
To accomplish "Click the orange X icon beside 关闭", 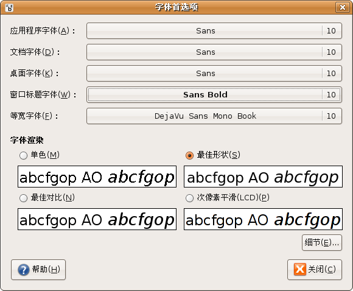I will coord(300,269).
